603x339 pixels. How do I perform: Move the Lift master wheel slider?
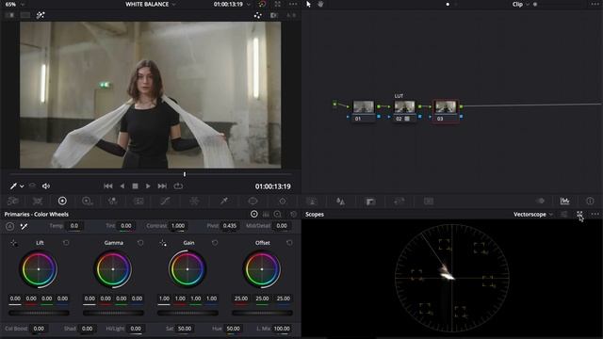tap(39, 313)
